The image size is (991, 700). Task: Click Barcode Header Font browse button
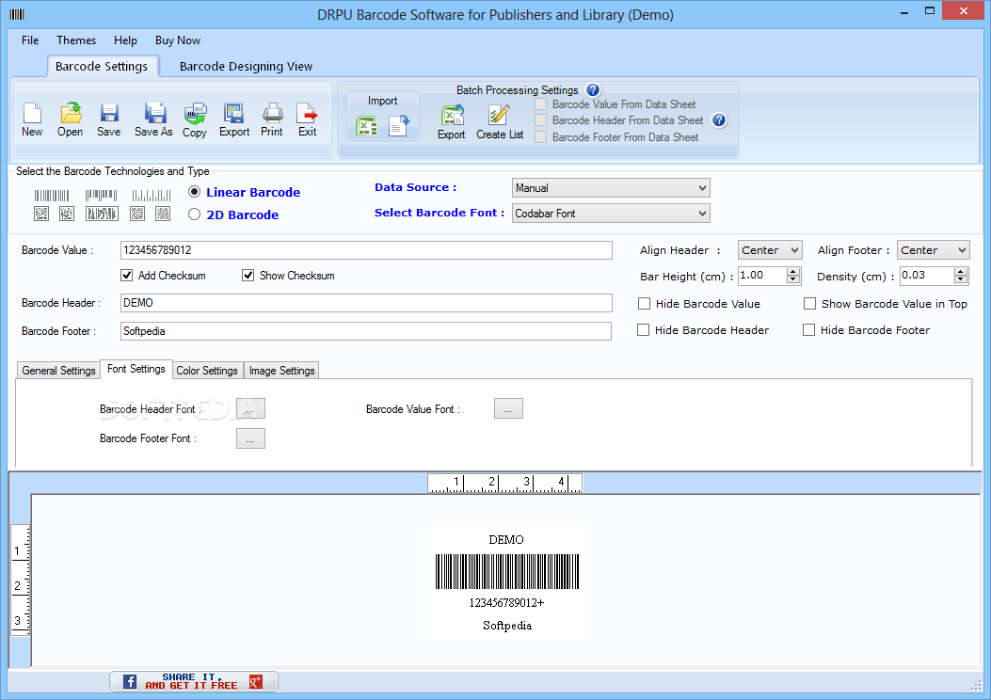(x=250, y=408)
